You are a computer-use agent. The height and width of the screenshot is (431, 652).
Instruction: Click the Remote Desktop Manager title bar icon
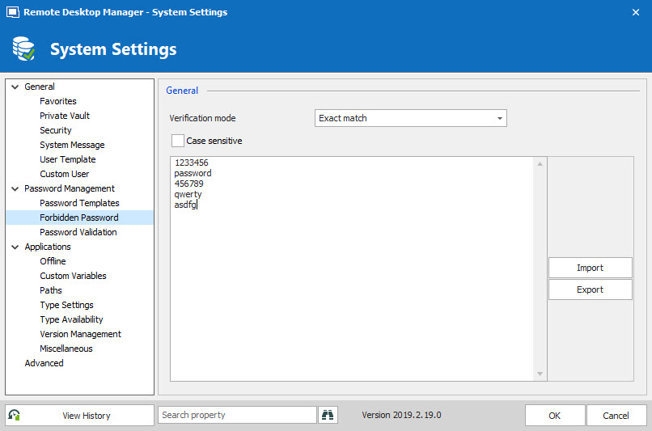[13, 12]
